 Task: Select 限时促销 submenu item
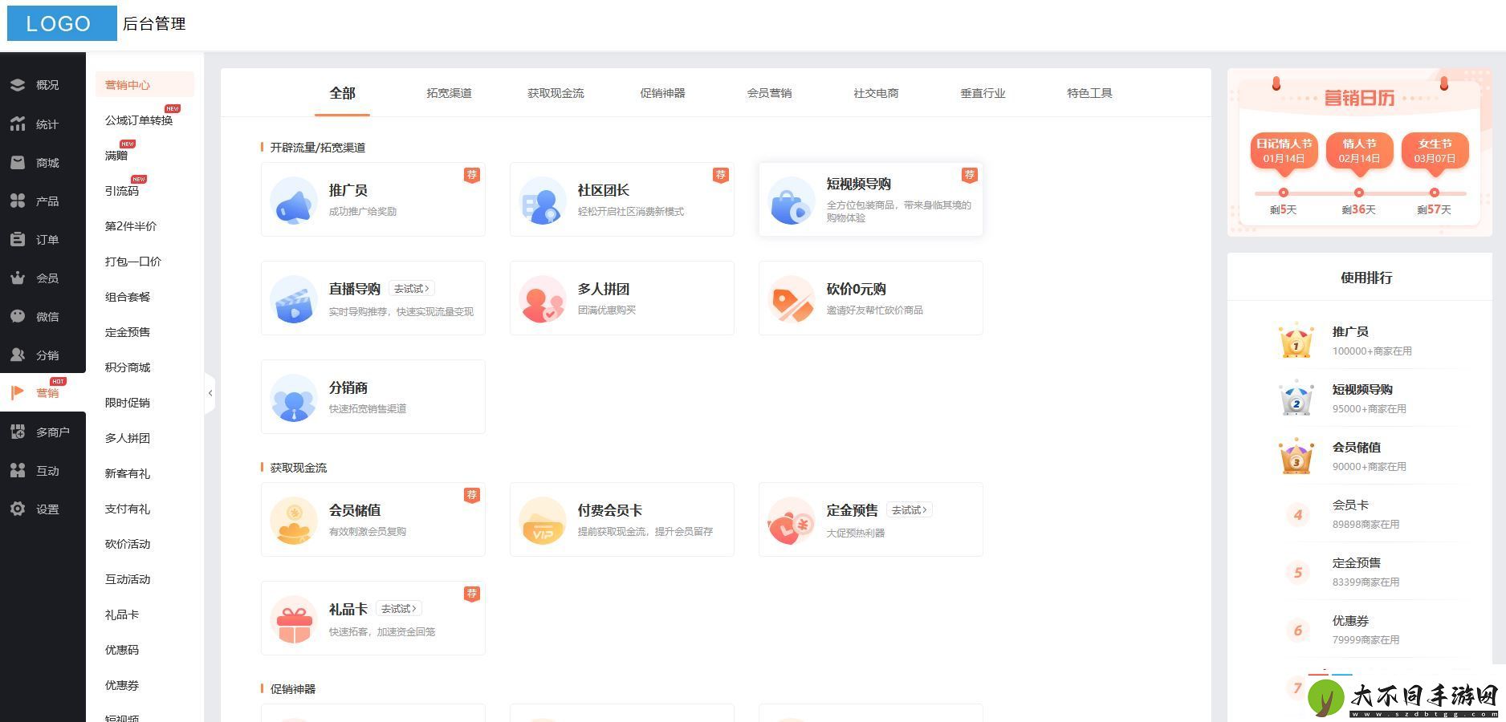coord(128,403)
